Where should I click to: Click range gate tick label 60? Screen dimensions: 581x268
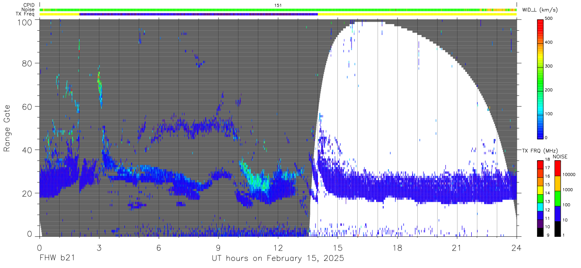(x=27, y=107)
